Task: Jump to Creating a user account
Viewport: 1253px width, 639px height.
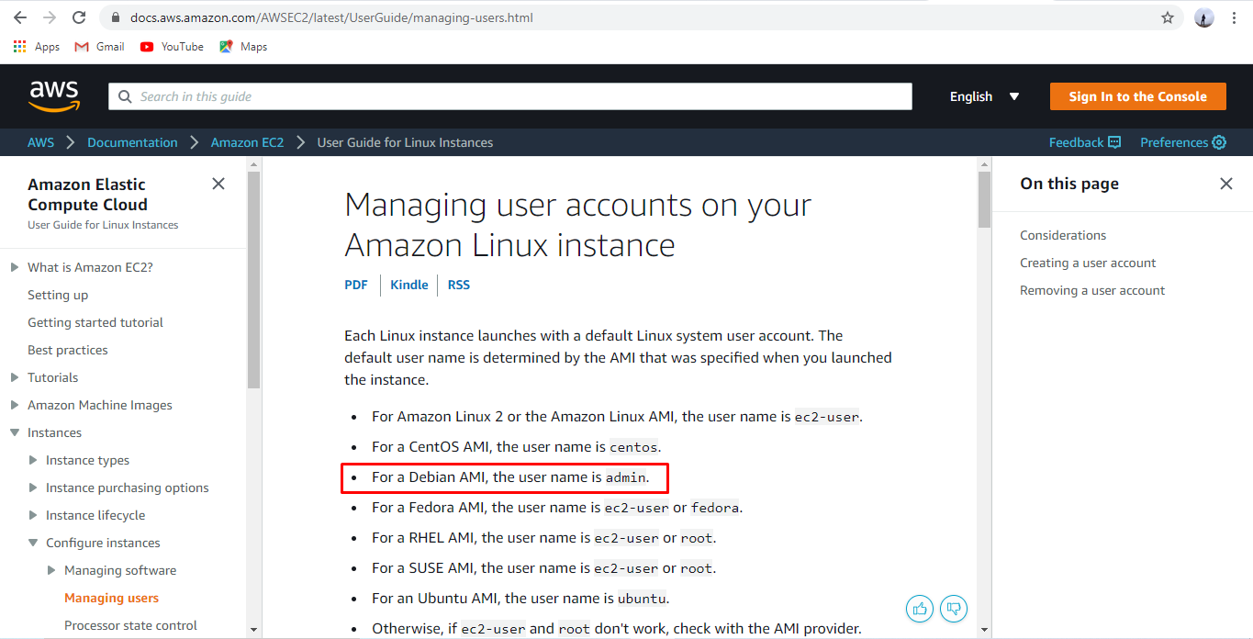Action: point(1088,263)
